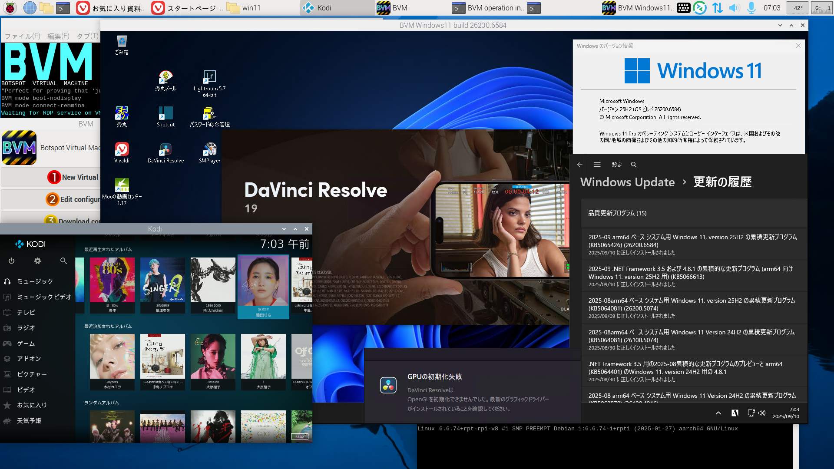
Task: Open the 20years 木村カエラ album thumbnail
Action: point(112,362)
